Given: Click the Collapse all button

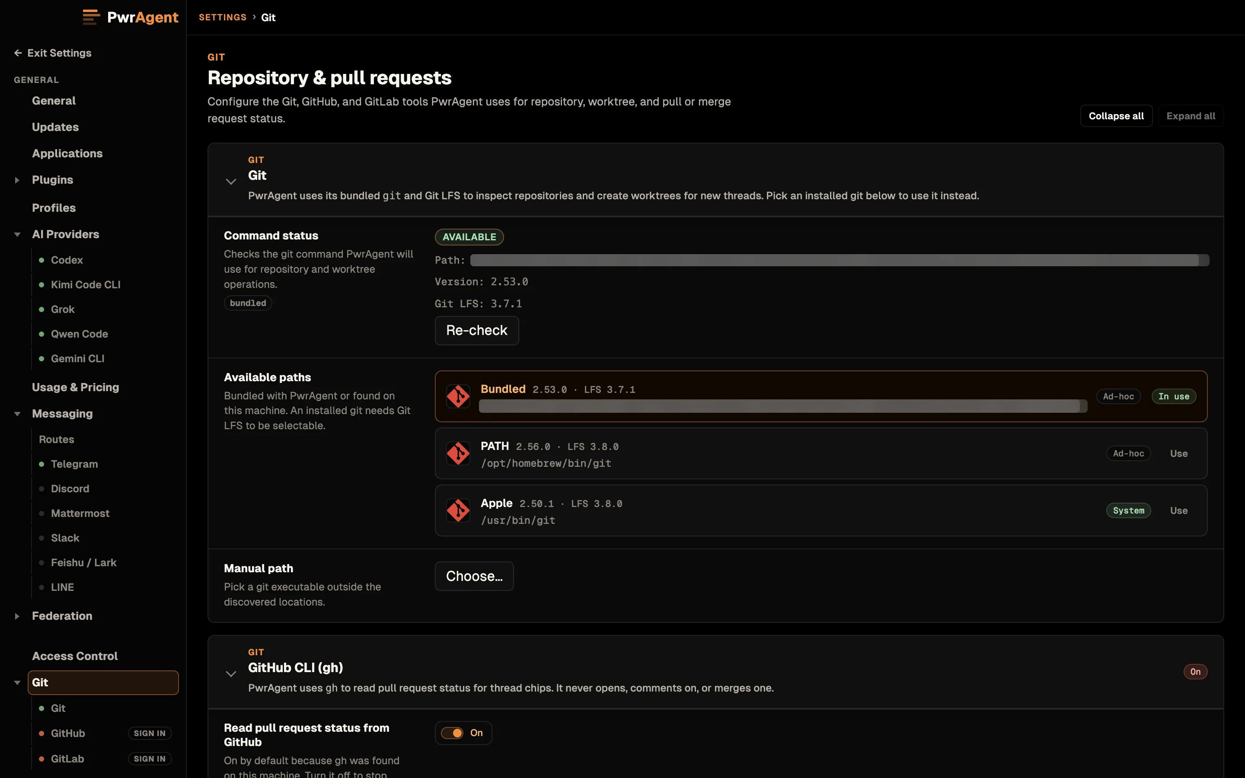Looking at the screenshot, I should (1116, 116).
